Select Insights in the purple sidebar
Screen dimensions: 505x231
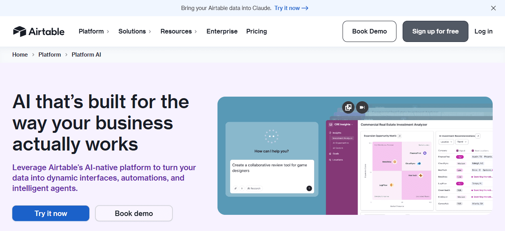335,133
